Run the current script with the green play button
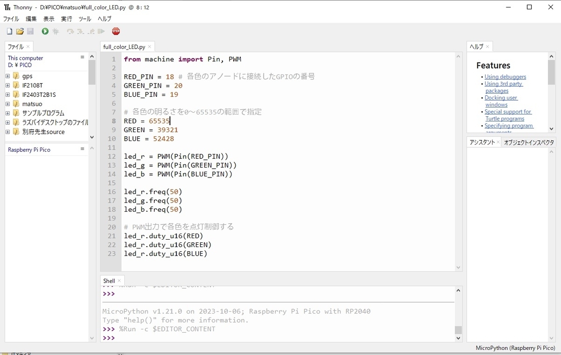Image resolution: width=561 pixels, height=355 pixels. point(45,31)
